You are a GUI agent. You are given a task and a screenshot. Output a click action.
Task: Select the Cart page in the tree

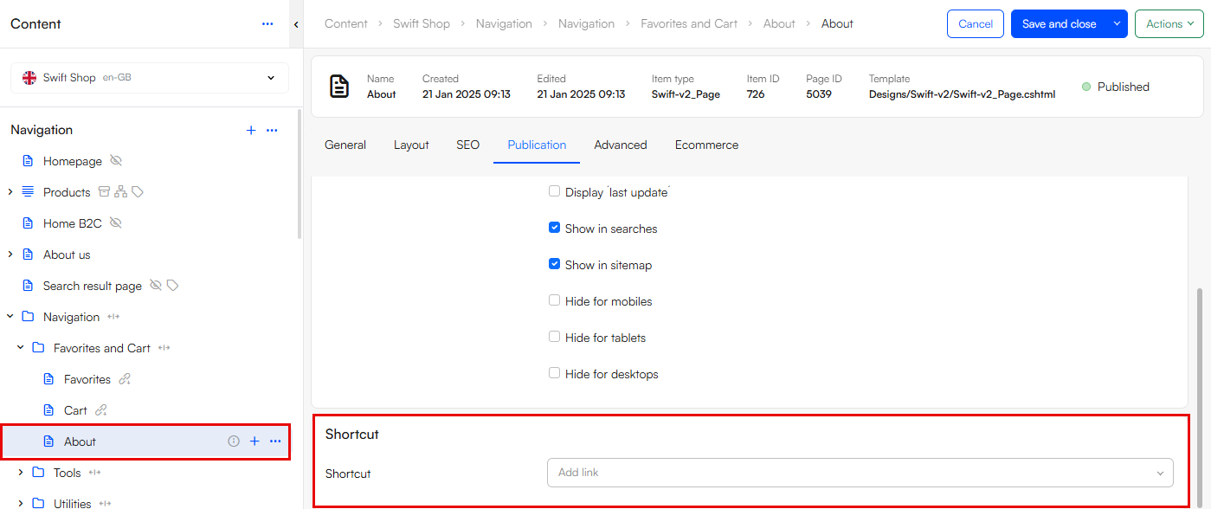[75, 410]
